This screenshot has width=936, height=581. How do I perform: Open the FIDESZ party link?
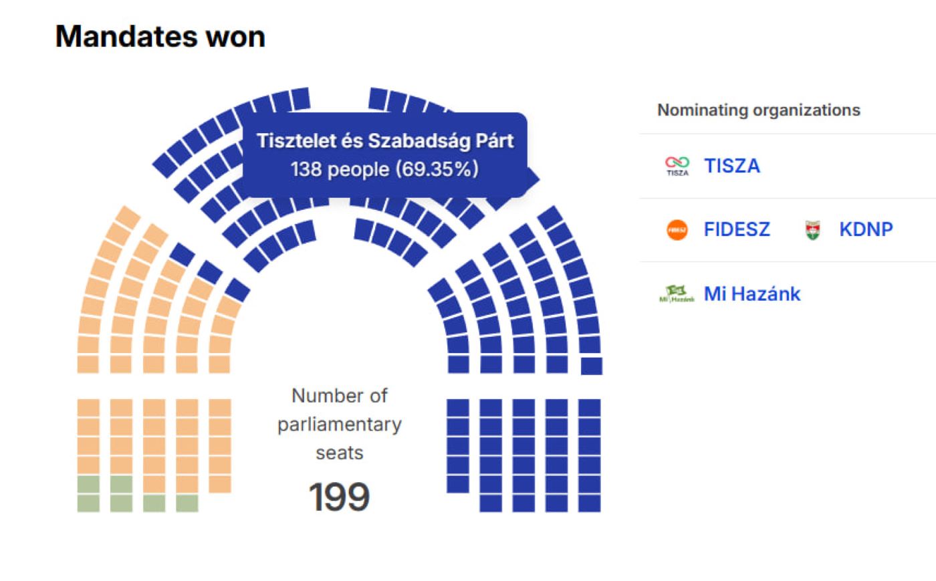tap(737, 229)
